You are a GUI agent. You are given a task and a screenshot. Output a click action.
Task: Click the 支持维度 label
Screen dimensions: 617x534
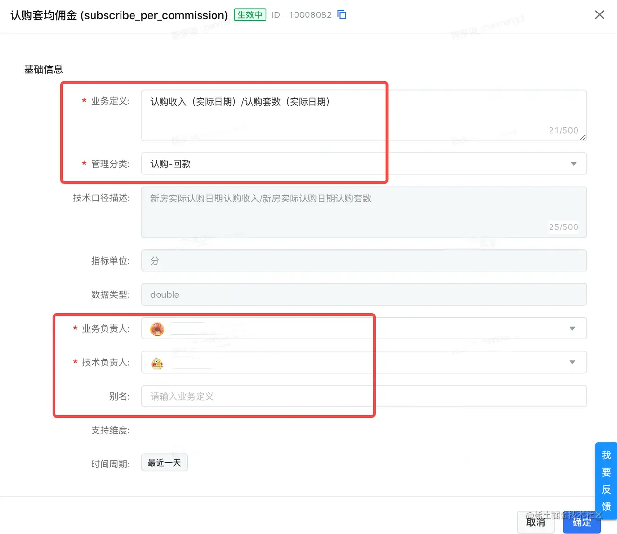pos(110,430)
